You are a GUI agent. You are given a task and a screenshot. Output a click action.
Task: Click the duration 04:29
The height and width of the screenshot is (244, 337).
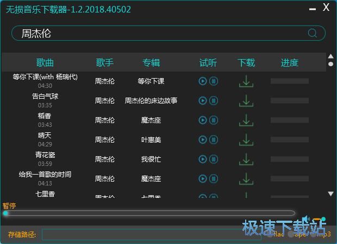(45, 144)
